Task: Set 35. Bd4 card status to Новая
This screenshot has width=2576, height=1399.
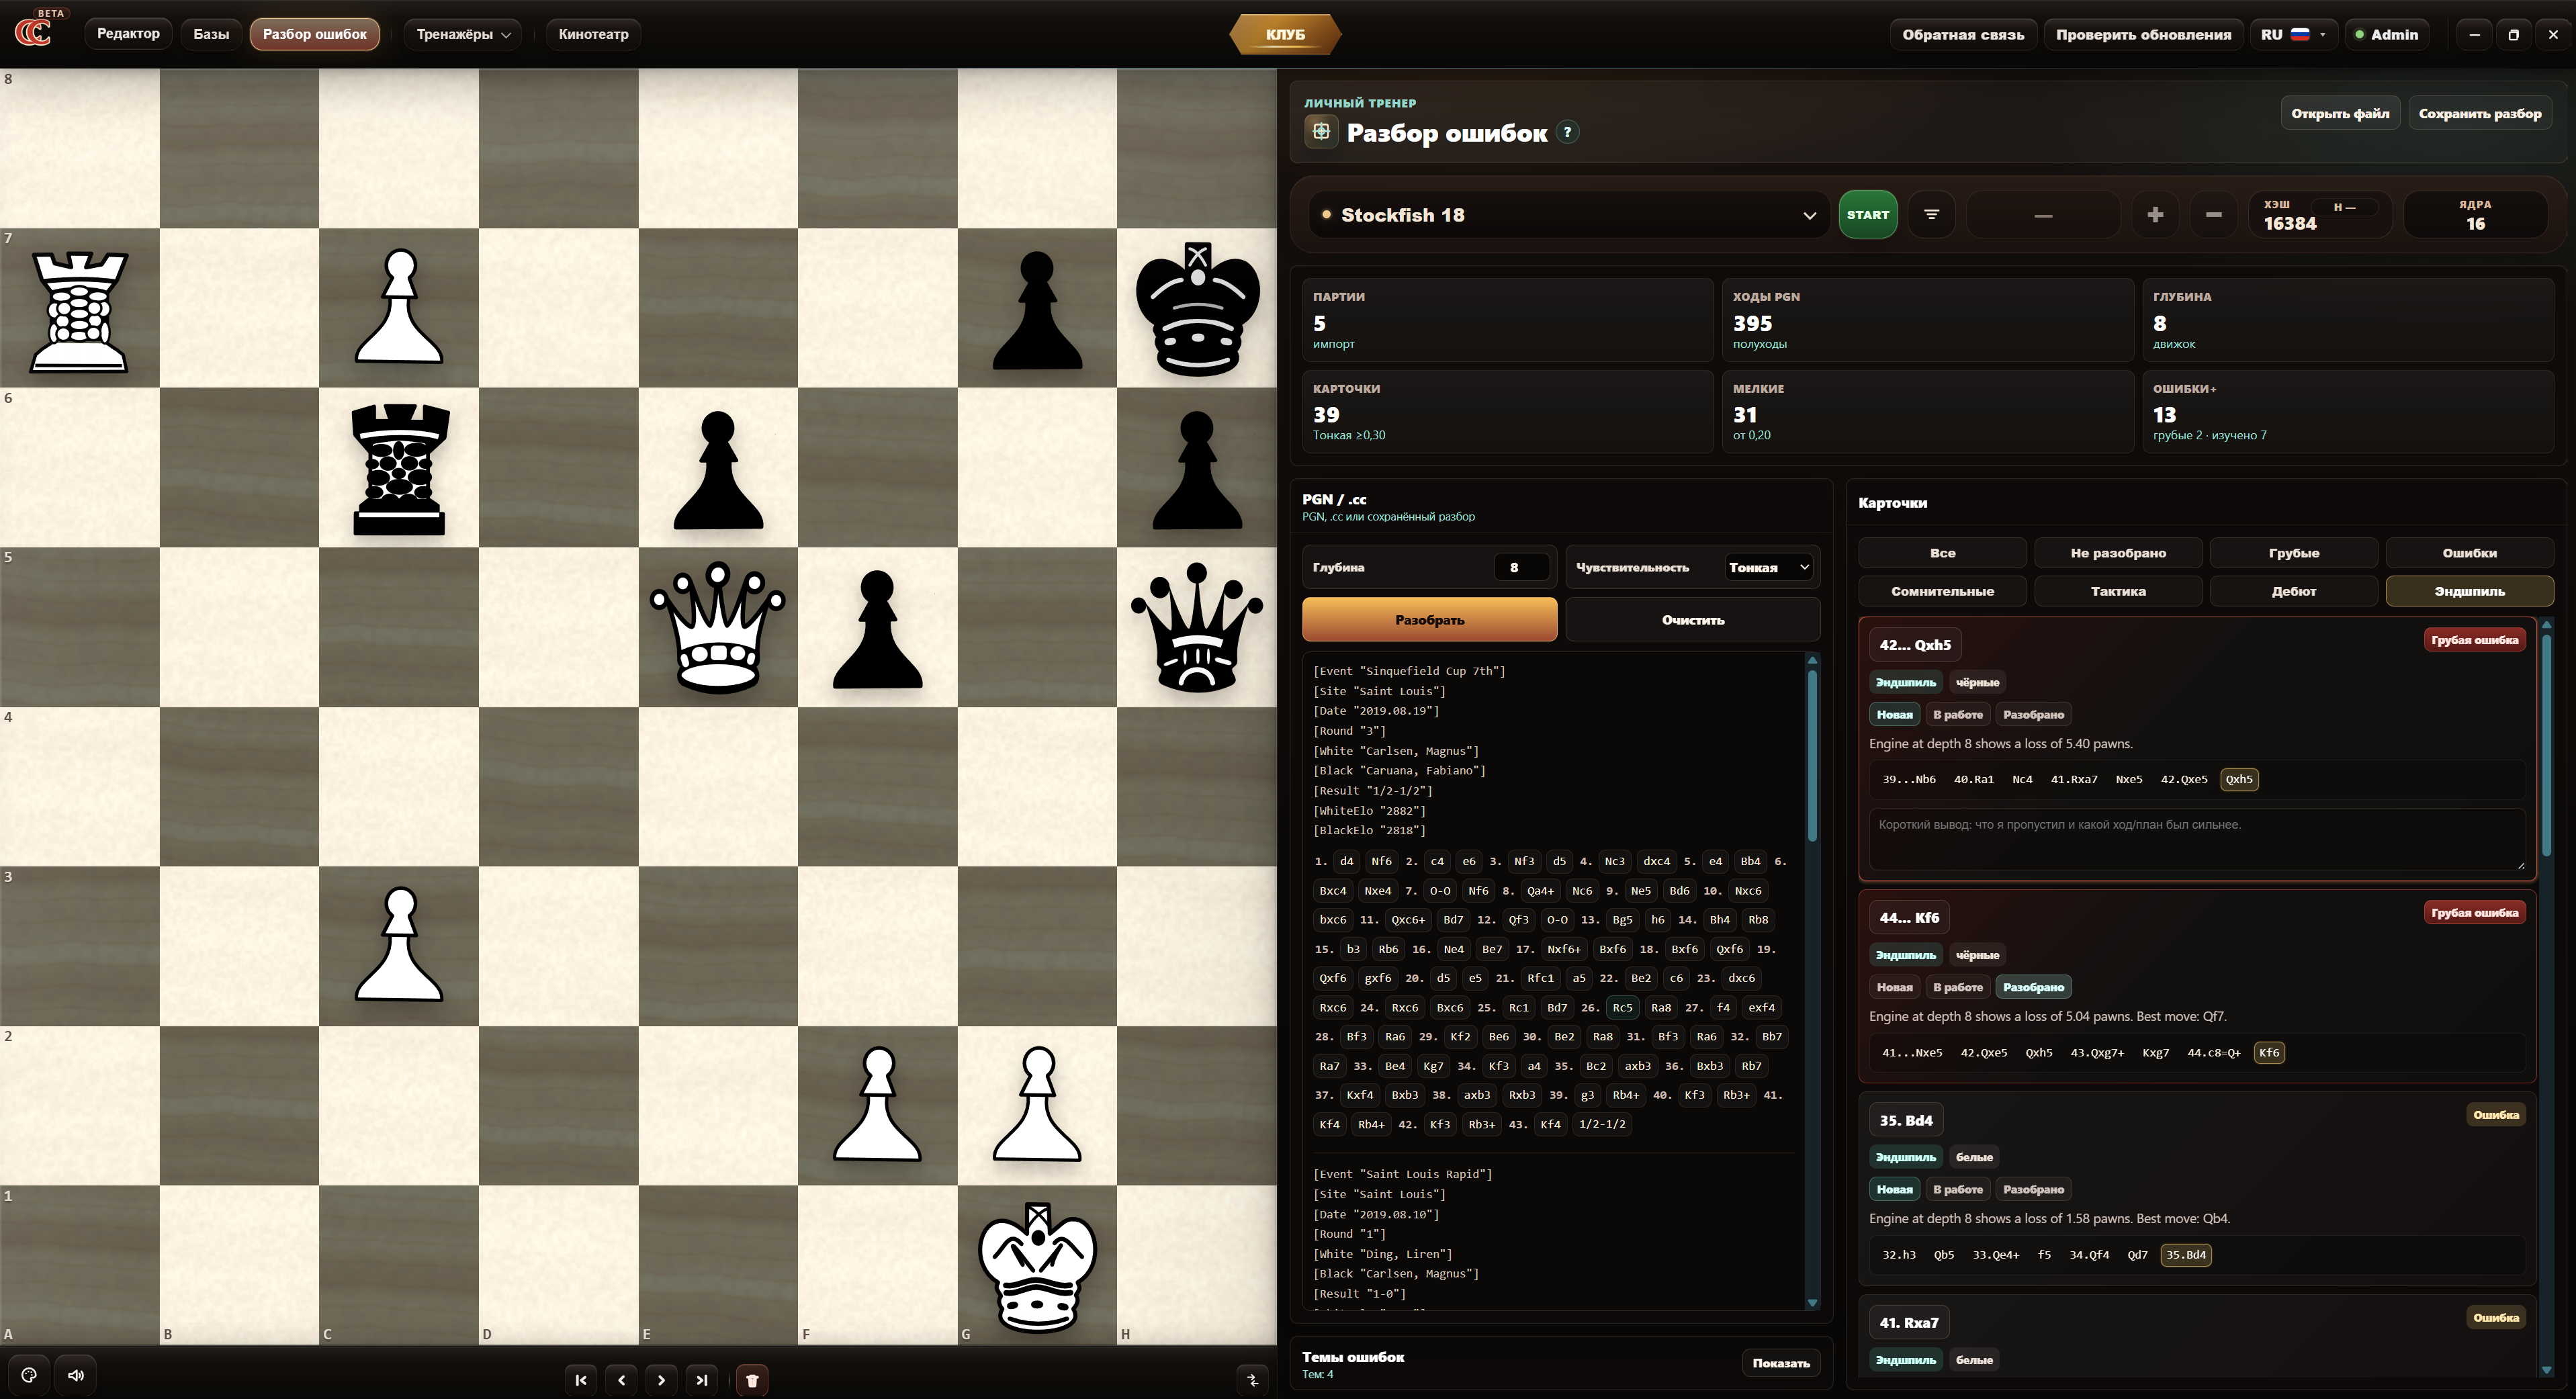Action: pyautogui.click(x=1894, y=1189)
